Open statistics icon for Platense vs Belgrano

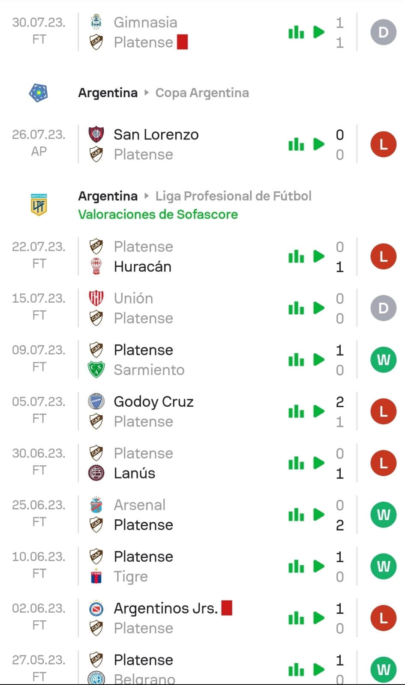pos(296,670)
